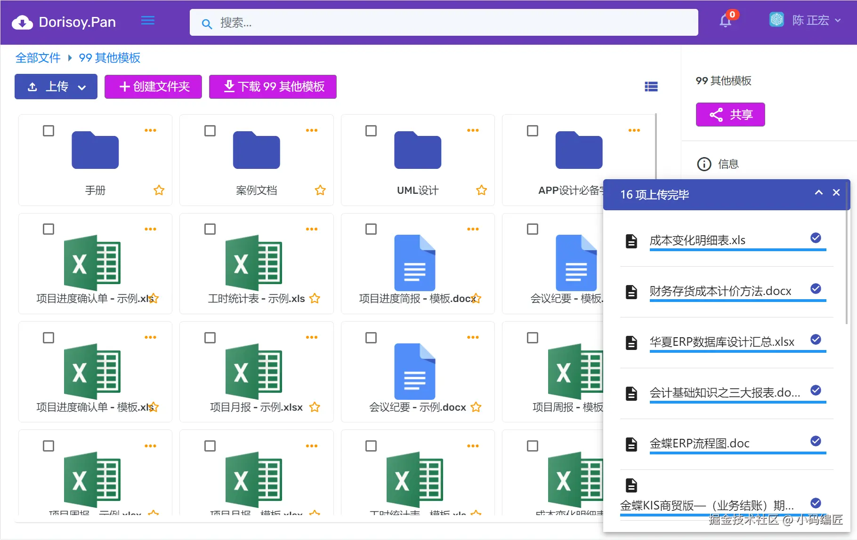Image resolution: width=857 pixels, height=540 pixels.
Task: Open more options for UML设计 folder
Action: tap(473, 130)
